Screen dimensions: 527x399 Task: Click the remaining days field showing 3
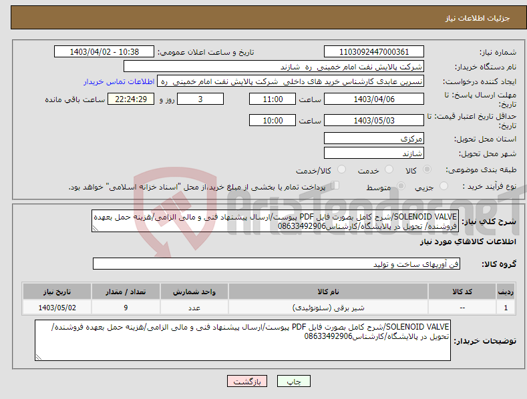[200, 99]
